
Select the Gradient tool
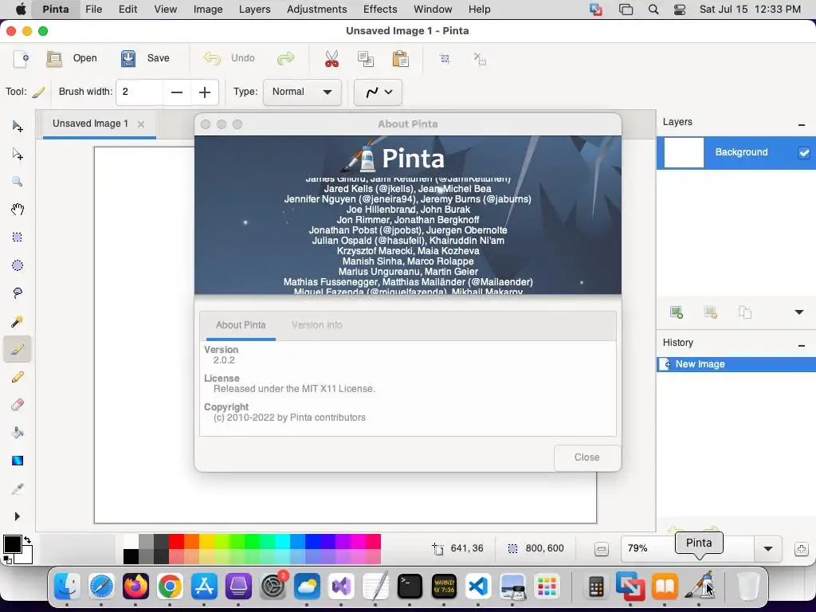[x=18, y=461]
